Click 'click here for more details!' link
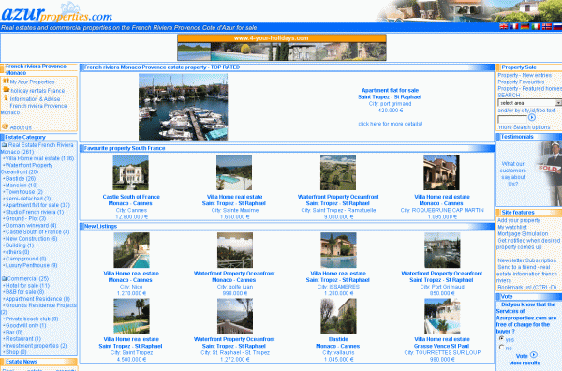Image resolution: width=562 pixels, height=371 pixels. tap(391, 124)
